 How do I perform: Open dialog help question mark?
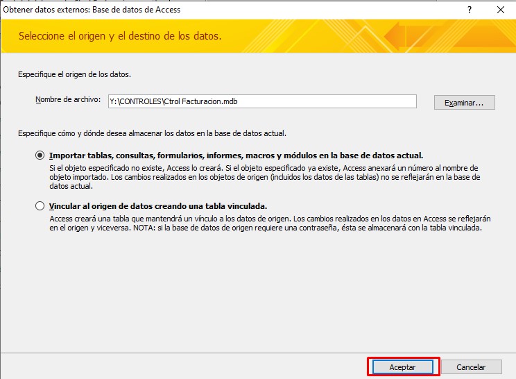[470, 10]
